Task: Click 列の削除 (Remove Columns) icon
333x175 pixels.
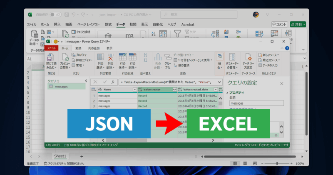Action: point(110,57)
